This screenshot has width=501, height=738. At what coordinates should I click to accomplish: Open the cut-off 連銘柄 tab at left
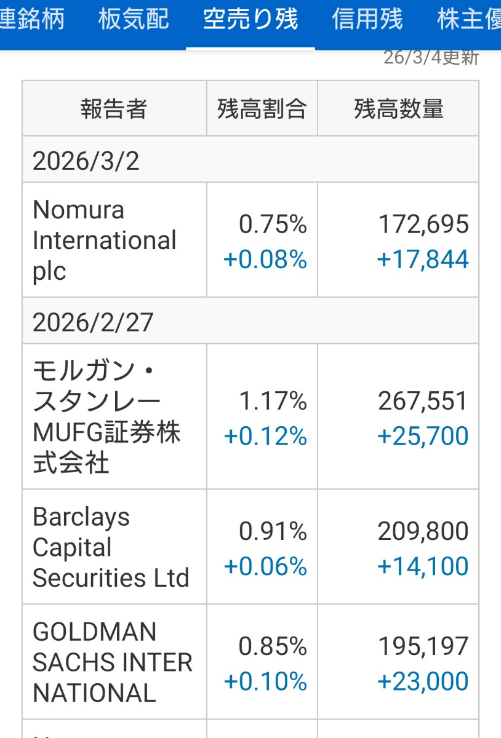tap(32, 20)
